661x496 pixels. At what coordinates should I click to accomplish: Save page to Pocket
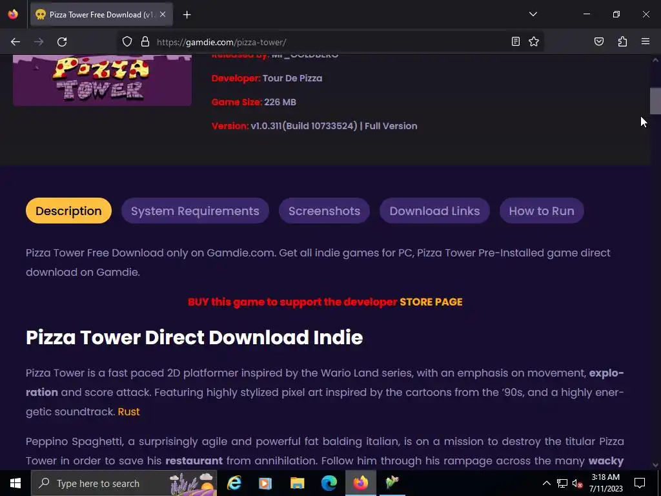[x=599, y=41]
